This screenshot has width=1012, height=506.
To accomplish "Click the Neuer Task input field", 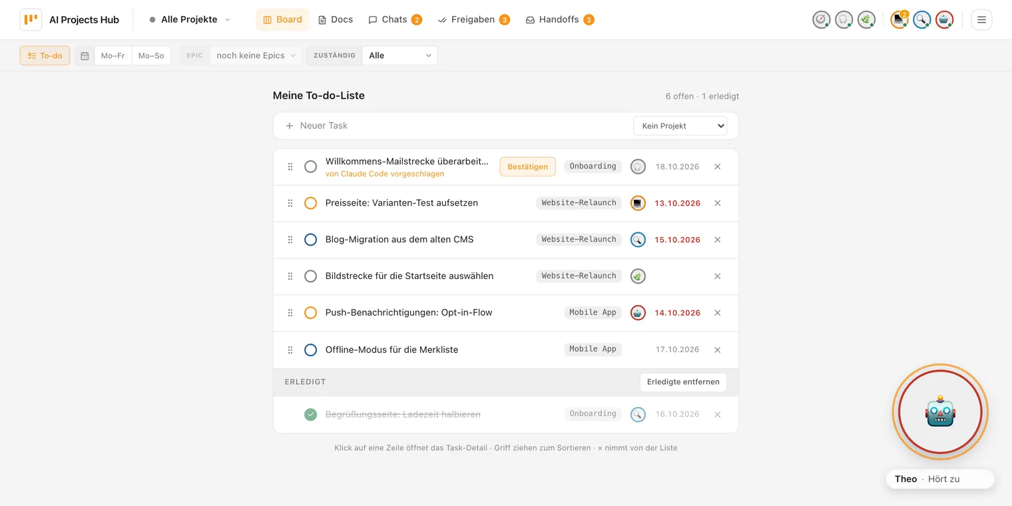I will (459, 126).
